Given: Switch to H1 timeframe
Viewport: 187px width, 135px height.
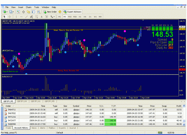Looking at the screenshot, I should [x=80, y=17].
